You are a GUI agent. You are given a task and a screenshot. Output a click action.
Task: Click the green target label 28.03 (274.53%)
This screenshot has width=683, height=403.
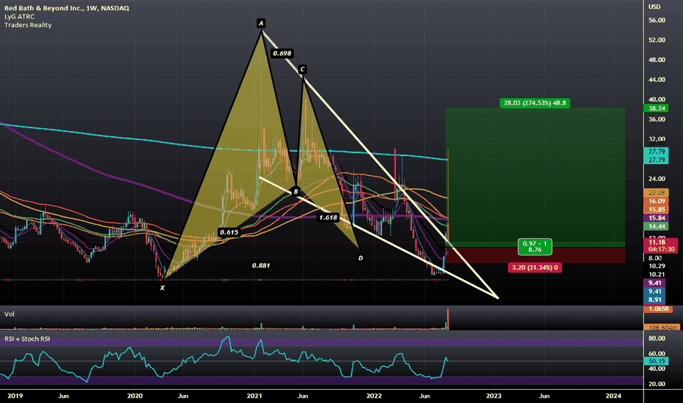tap(534, 103)
